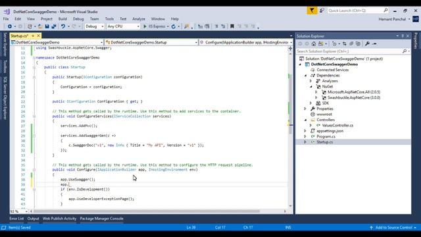Screen dimensions: 421x237
Task: Click the Navigate Backward toolbar icon
Action: [10, 26]
